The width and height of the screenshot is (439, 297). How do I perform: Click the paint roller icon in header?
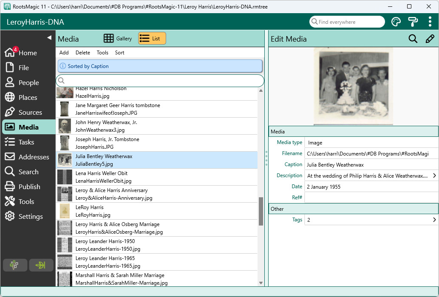413,22
